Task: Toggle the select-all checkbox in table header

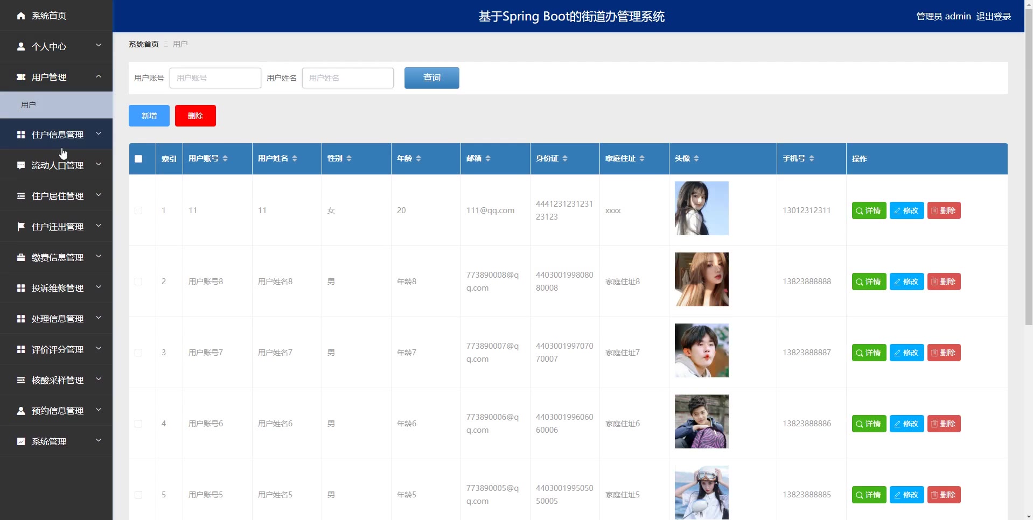Action: coord(138,159)
